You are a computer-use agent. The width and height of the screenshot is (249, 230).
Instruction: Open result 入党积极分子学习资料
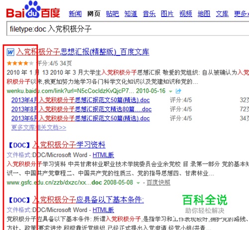click(69, 145)
